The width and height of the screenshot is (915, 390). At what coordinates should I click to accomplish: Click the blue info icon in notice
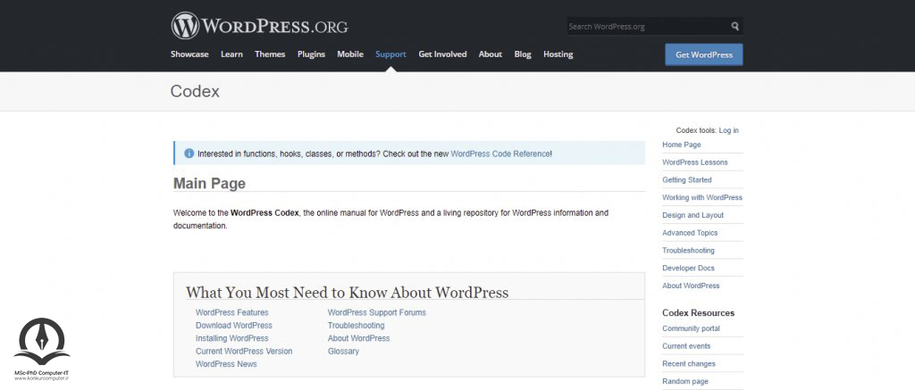tap(189, 154)
